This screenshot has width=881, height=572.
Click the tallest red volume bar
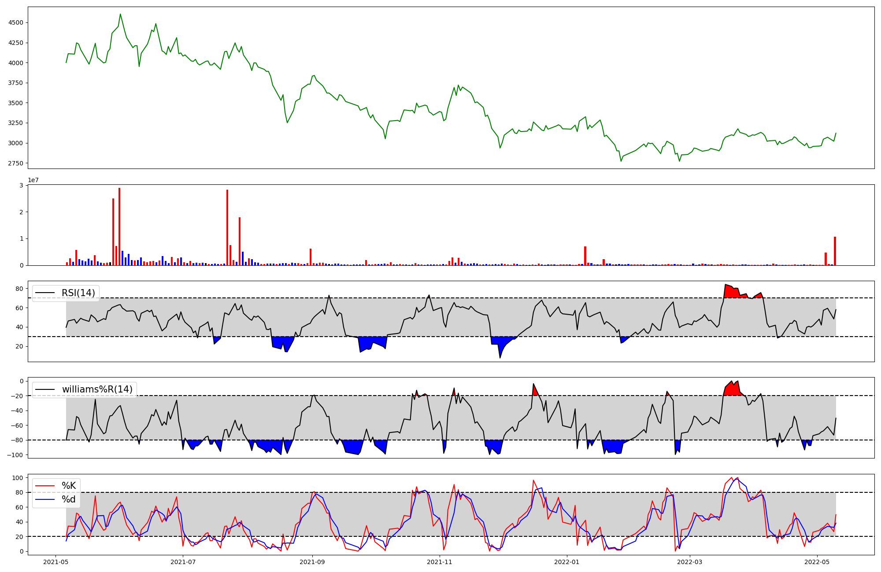(x=119, y=227)
